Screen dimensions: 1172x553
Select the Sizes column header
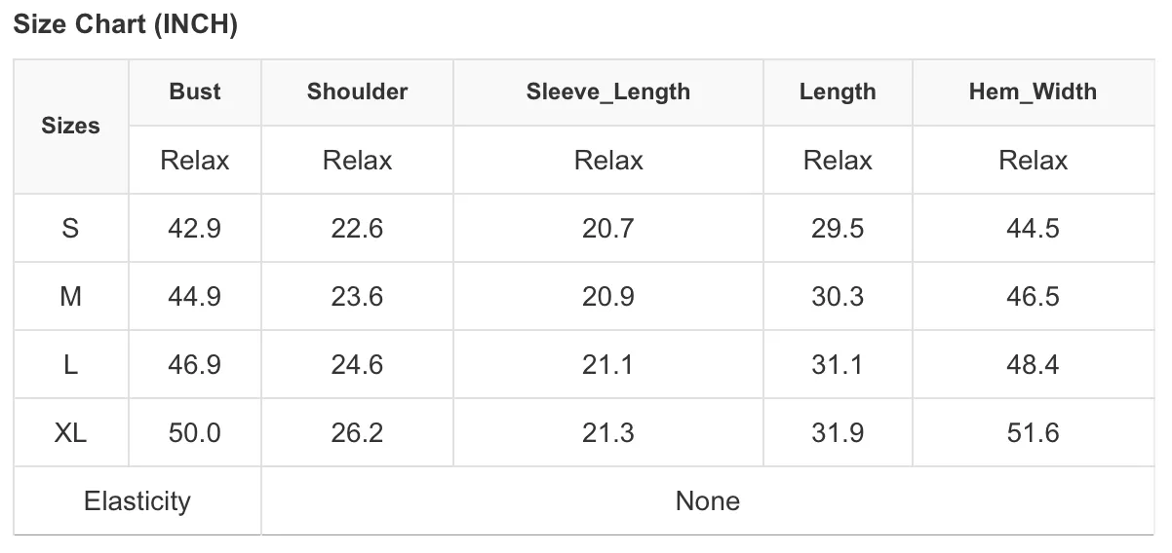point(70,126)
